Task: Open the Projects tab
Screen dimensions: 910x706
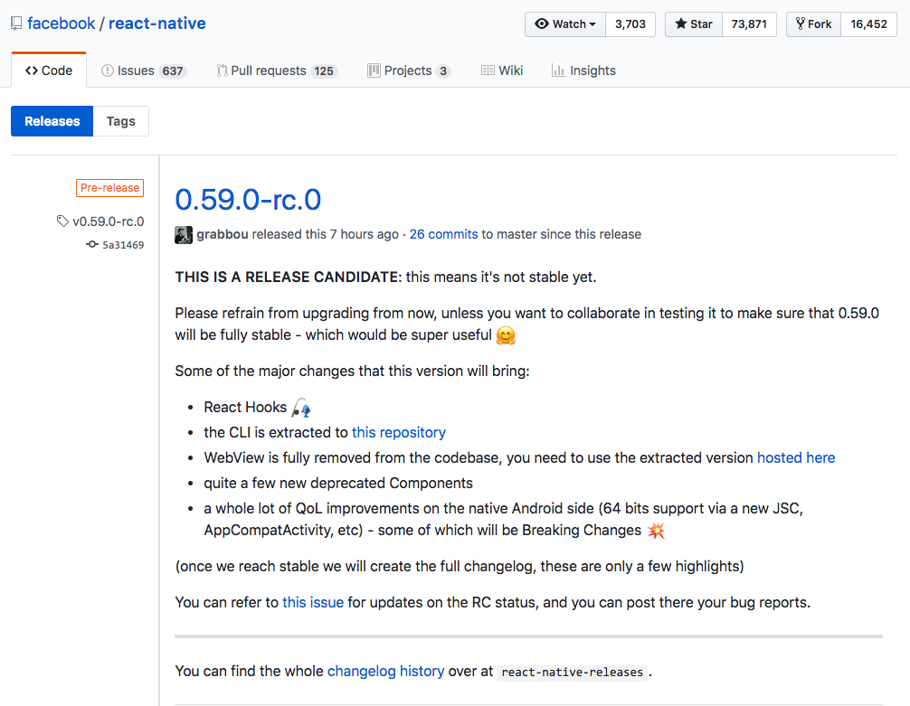Action: coord(409,71)
